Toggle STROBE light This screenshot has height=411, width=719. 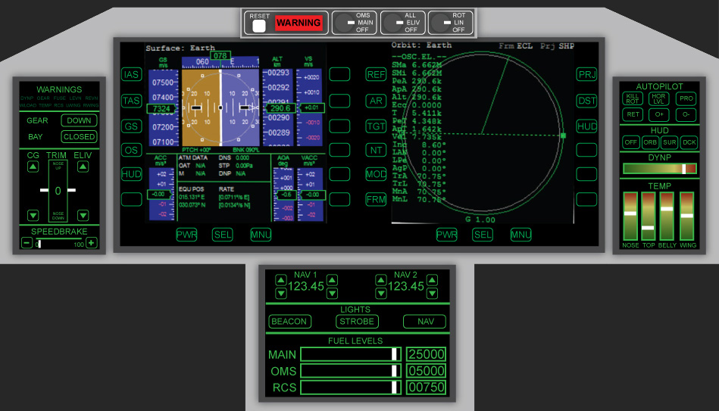[x=357, y=322]
